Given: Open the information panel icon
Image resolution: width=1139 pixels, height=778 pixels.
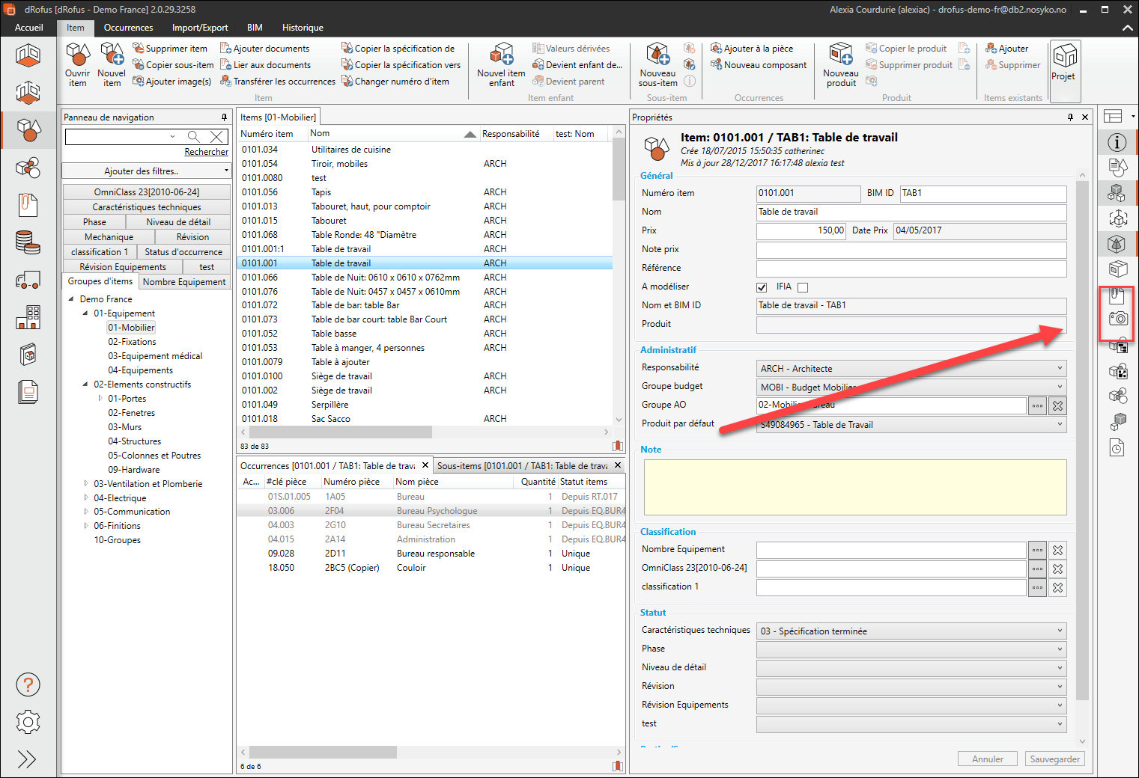Looking at the screenshot, I should (1117, 142).
